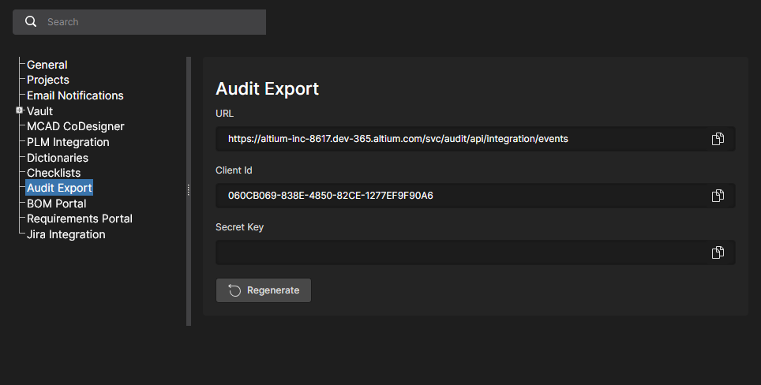Screen dimensions: 761x385
Task: Open the General settings page
Action: 47,65
